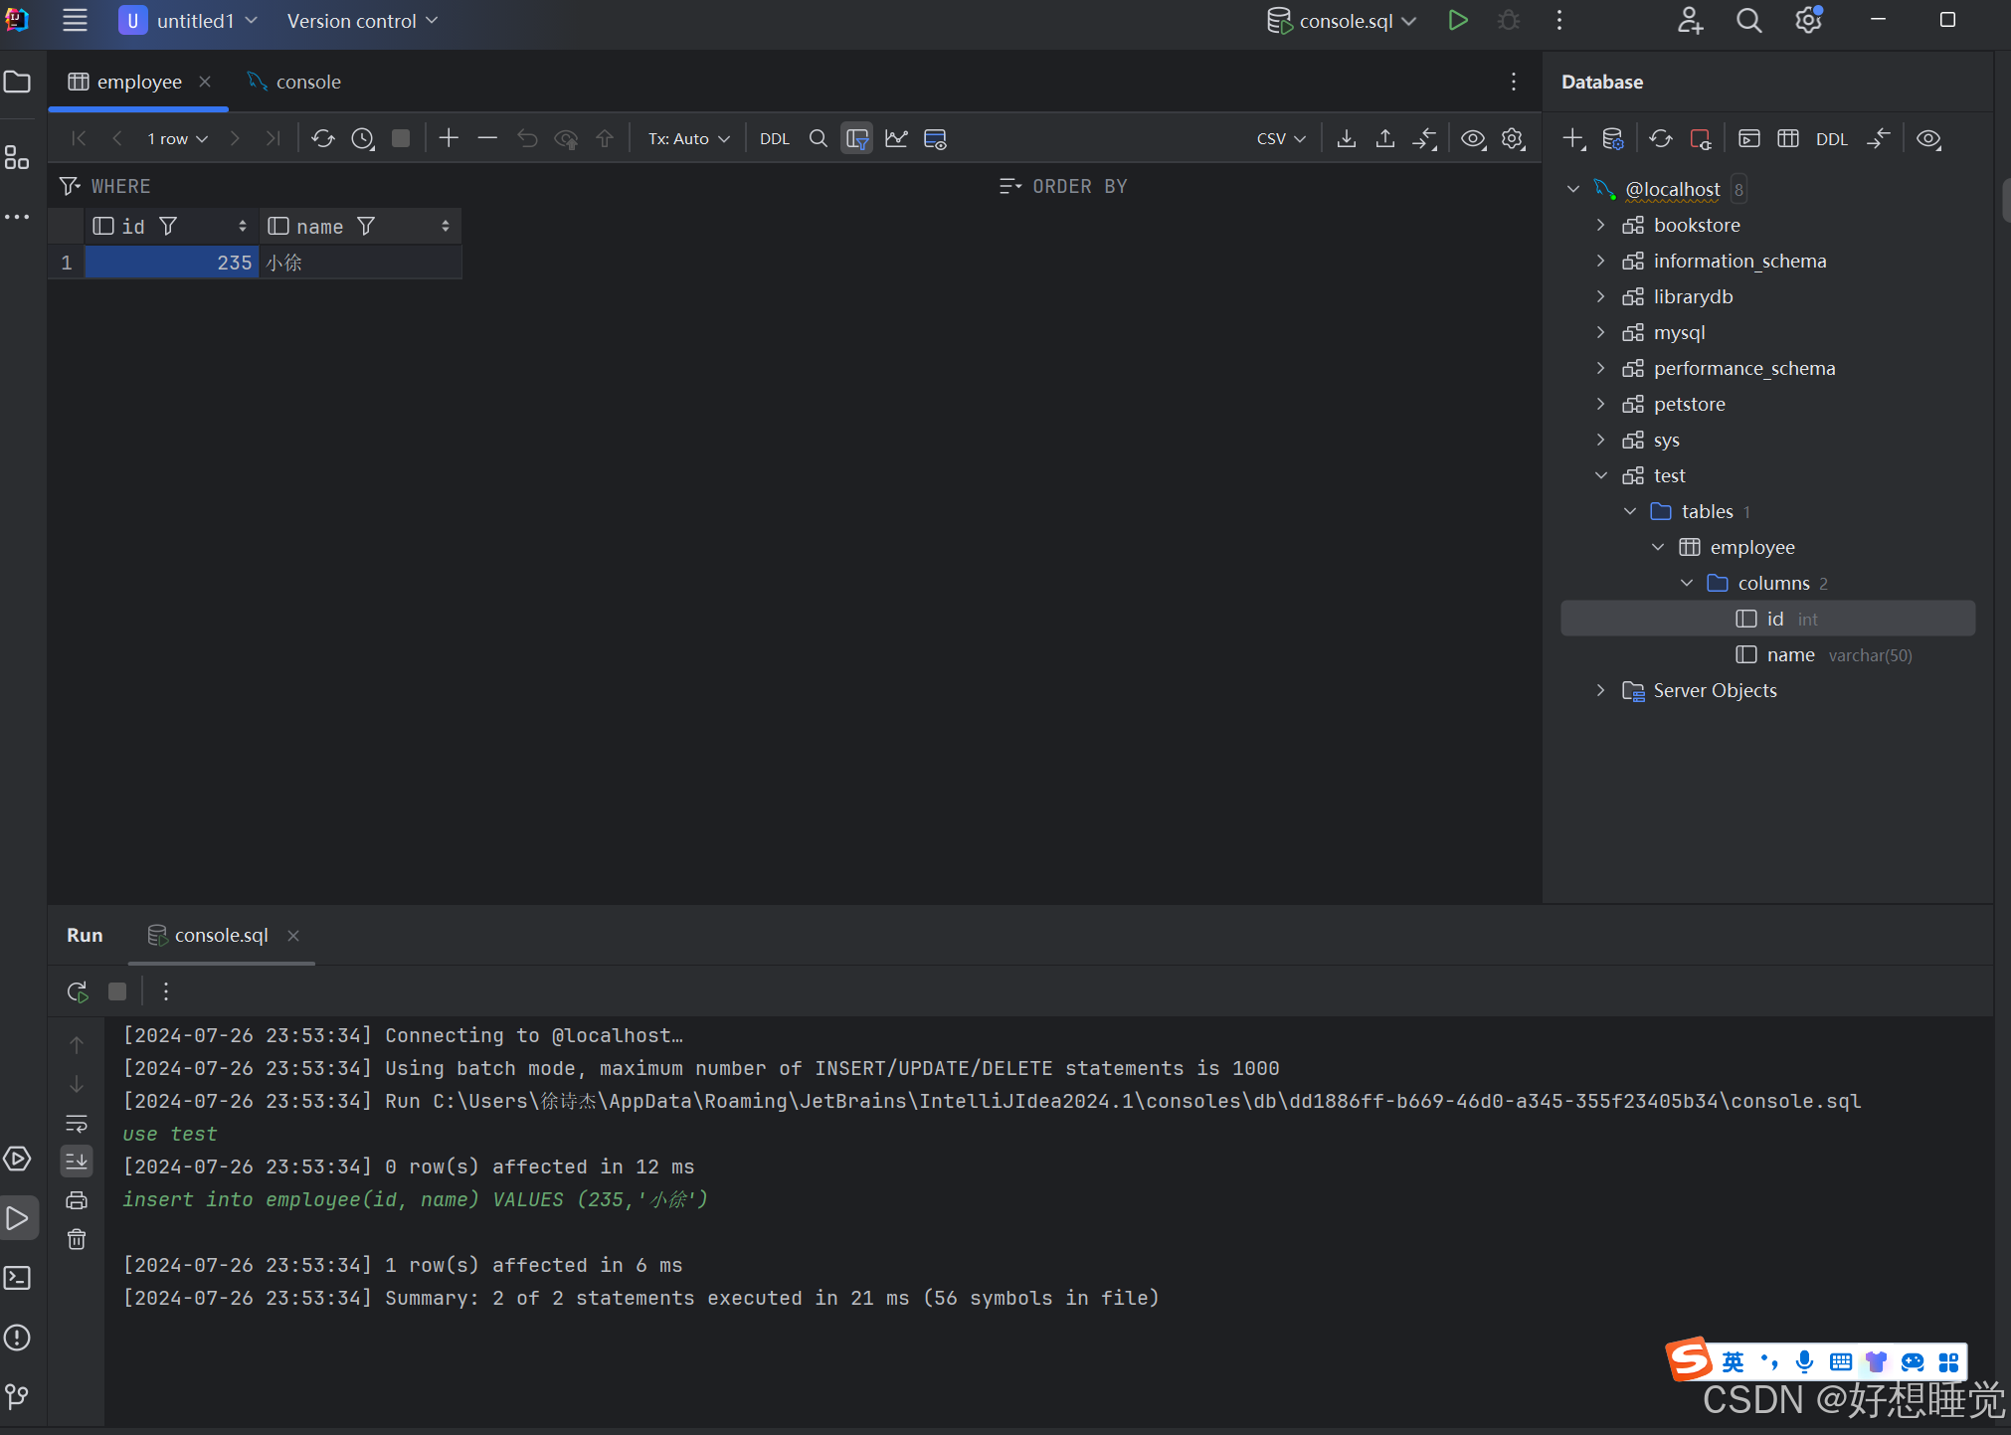
Task: Run console.sql with the green run button
Action: [x=1458, y=20]
